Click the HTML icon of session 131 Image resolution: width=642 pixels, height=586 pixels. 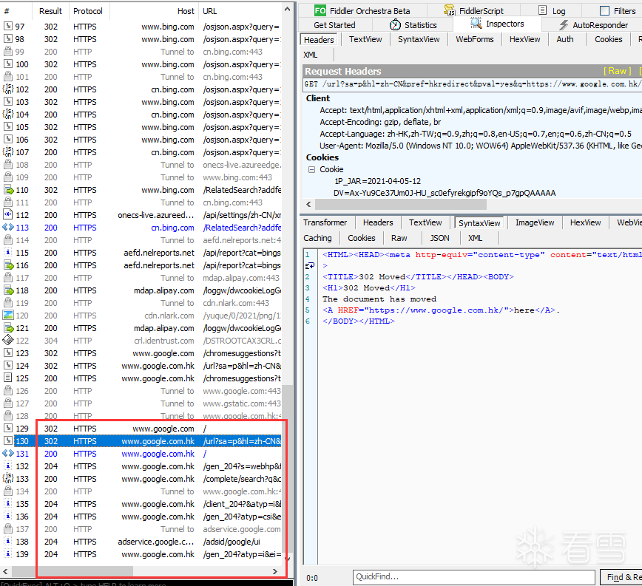click(8, 453)
